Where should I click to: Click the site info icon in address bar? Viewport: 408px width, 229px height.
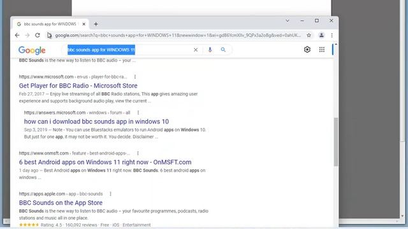(x=49, y=36)
